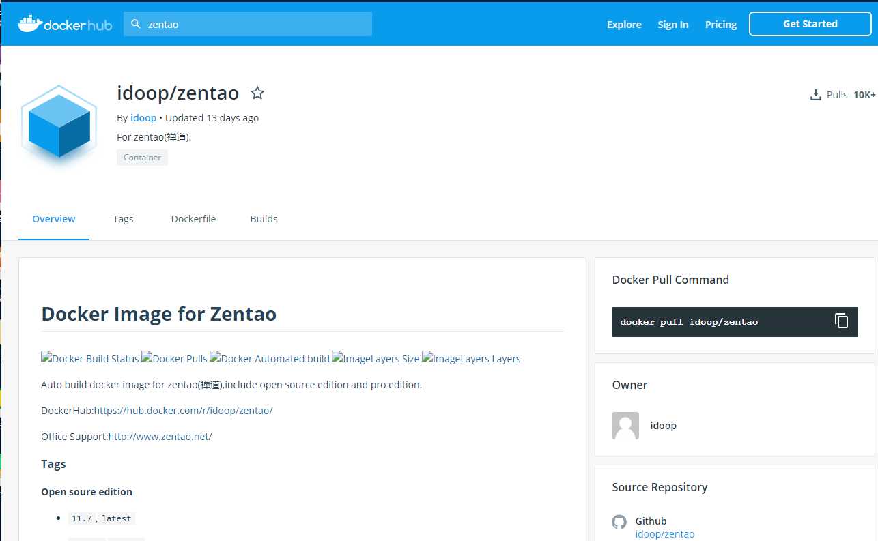
Task: Click the idoop/zentao page title
Action: [x=178, y=93]
